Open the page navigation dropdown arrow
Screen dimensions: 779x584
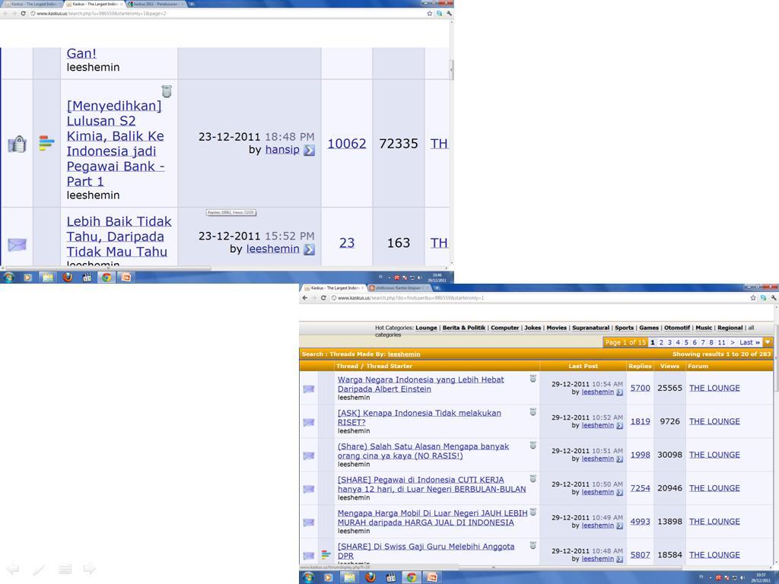pyautogui.click(x=768, y=342)
